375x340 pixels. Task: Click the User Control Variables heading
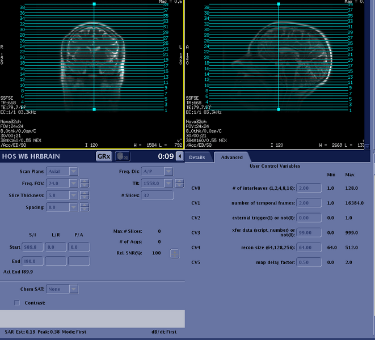click(275, 166)
